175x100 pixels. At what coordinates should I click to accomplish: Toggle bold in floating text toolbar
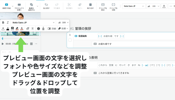(3, 22)
